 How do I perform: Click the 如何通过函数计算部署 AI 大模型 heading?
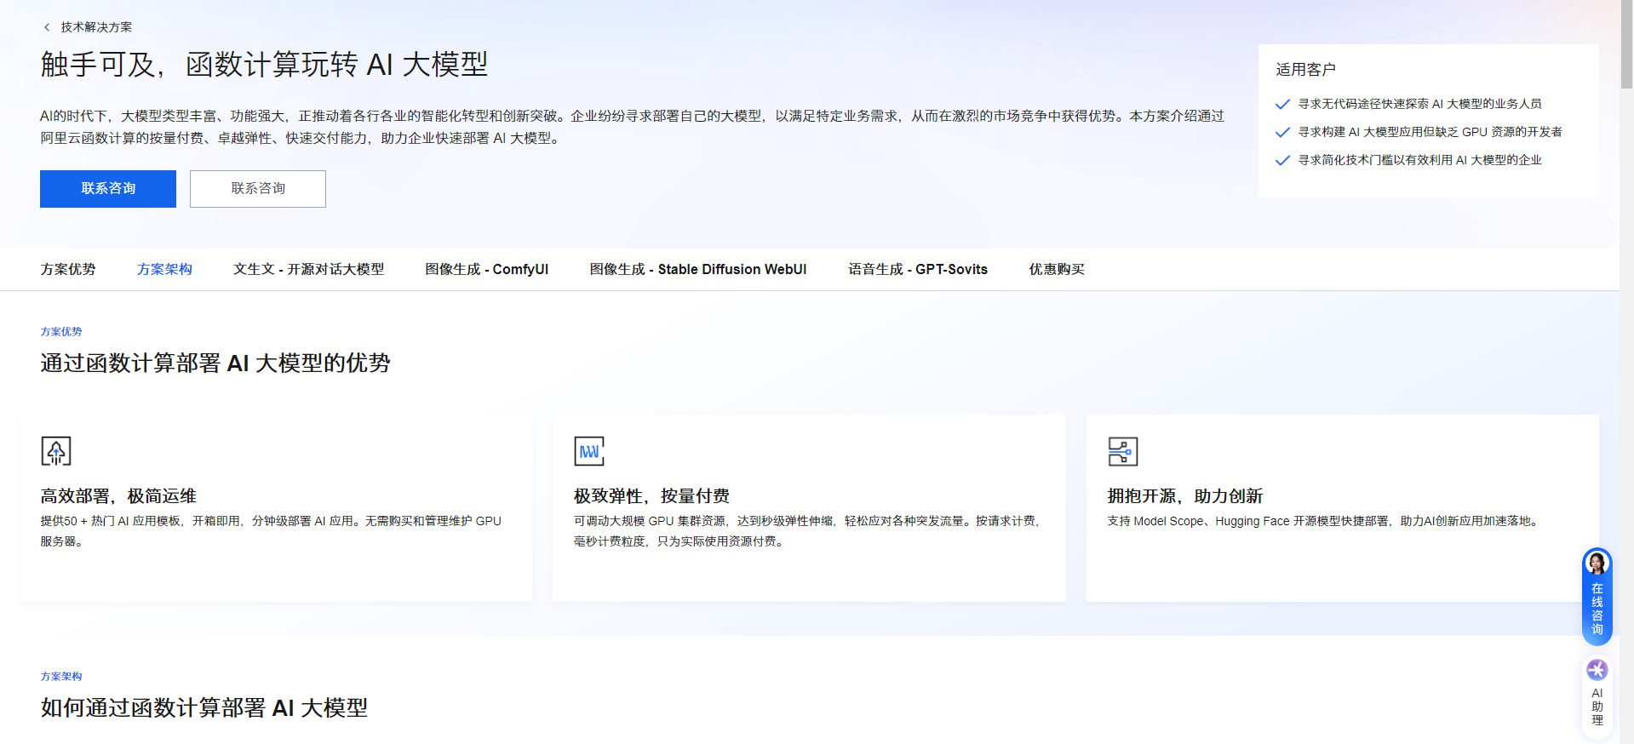tap(204, 708)
